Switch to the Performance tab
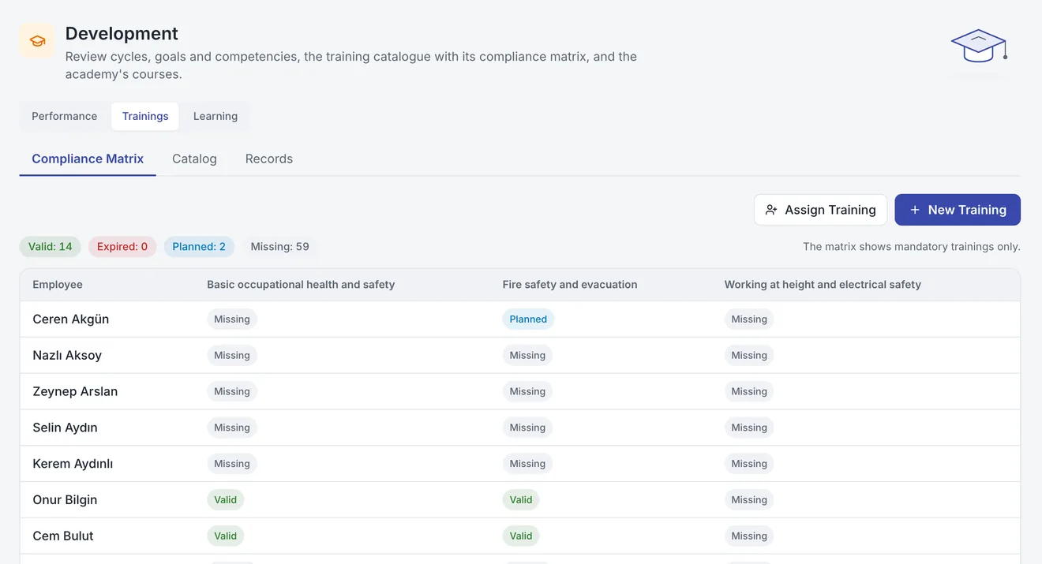Image resolution: width=1042 pixels, height=564 pixels. [65, 116]
